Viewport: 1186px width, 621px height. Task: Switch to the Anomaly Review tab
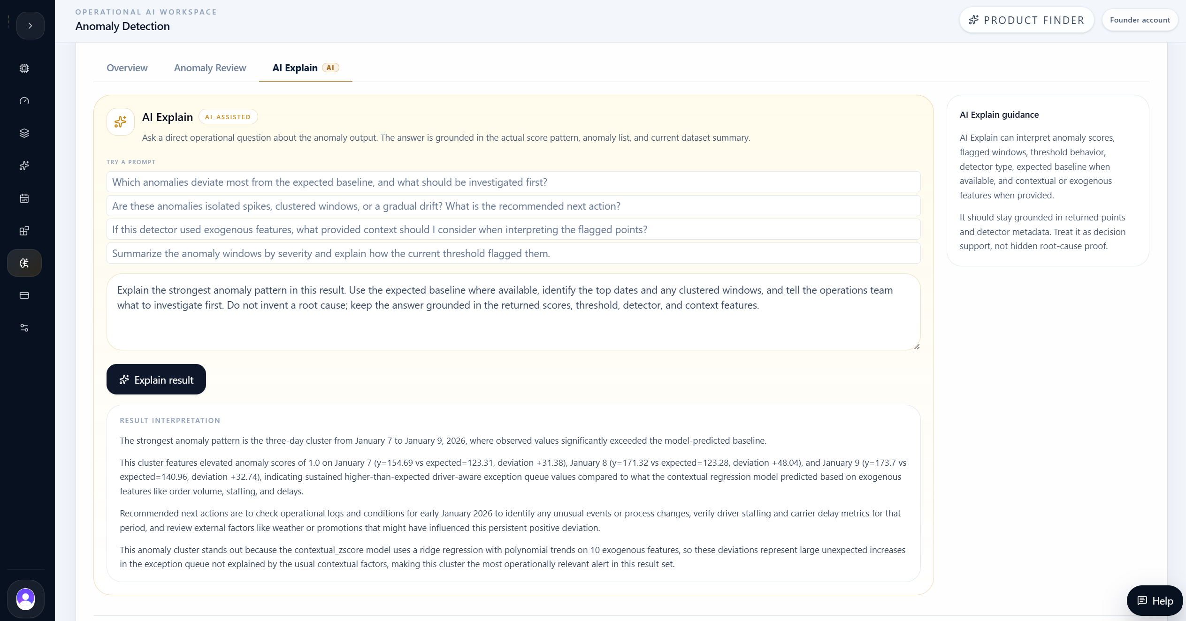point(210,68)
